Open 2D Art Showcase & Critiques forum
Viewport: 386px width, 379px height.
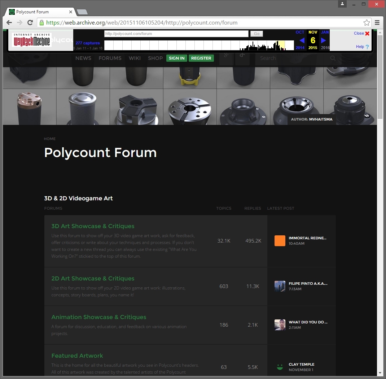coord(93,279)
